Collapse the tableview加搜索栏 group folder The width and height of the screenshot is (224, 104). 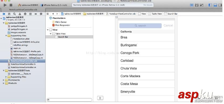click(4, 23)
